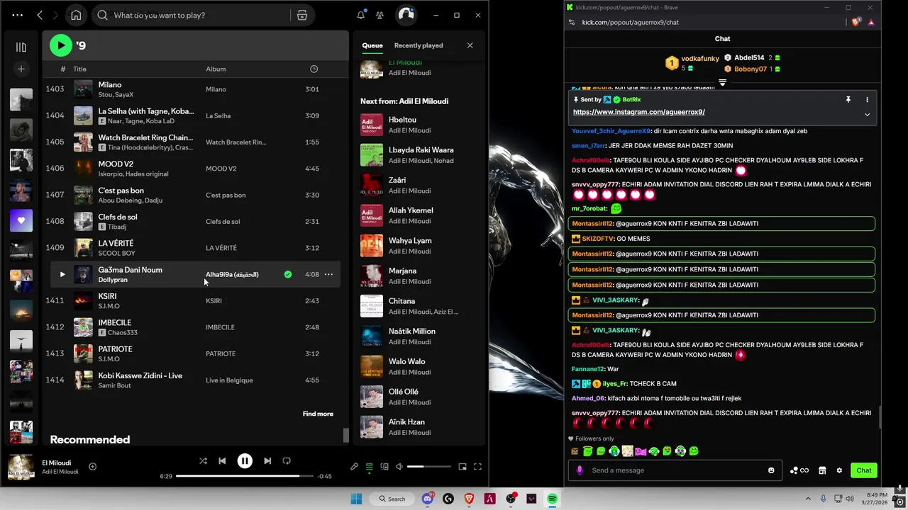Open Spotify three-dot main menu
Viewport: 908px width, 510px height.
point(17,15)
